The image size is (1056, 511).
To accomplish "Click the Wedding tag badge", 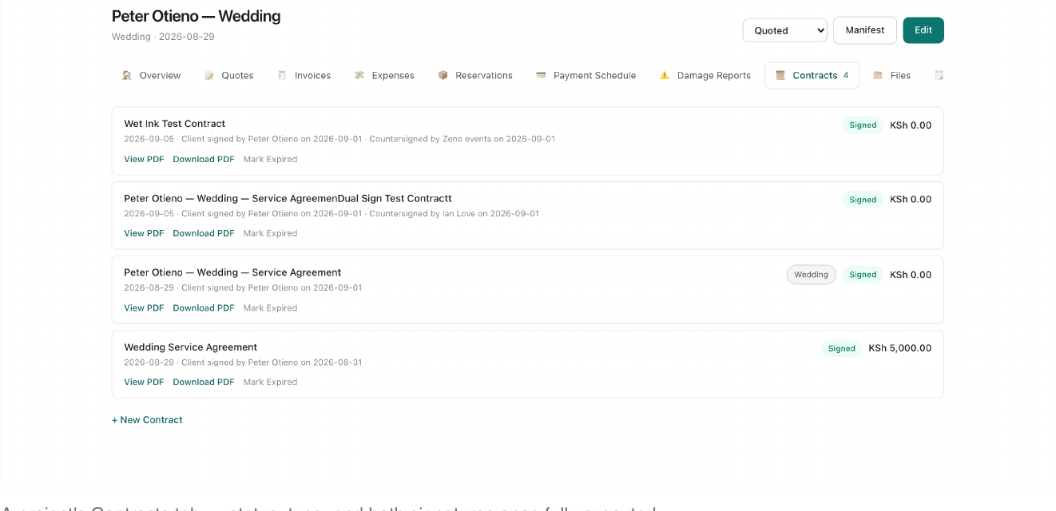I will tap(812, 275).
